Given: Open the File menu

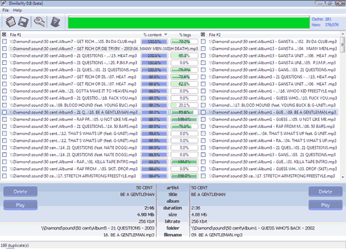Looking at the screenshot, I should coord(6,10).
